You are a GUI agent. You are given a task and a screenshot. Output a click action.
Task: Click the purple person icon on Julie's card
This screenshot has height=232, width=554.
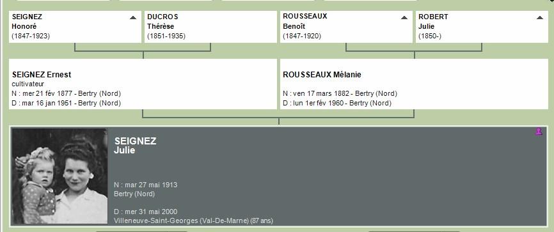click(x=539, y=132)
